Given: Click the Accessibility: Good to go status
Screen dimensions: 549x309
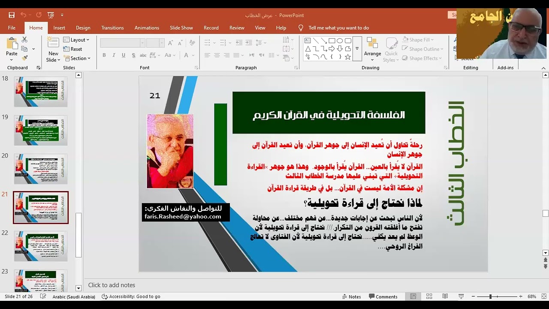Looking at the screenshot, I should (131, 297).
